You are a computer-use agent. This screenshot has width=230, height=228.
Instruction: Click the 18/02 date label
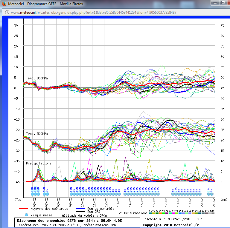[178, 202]
